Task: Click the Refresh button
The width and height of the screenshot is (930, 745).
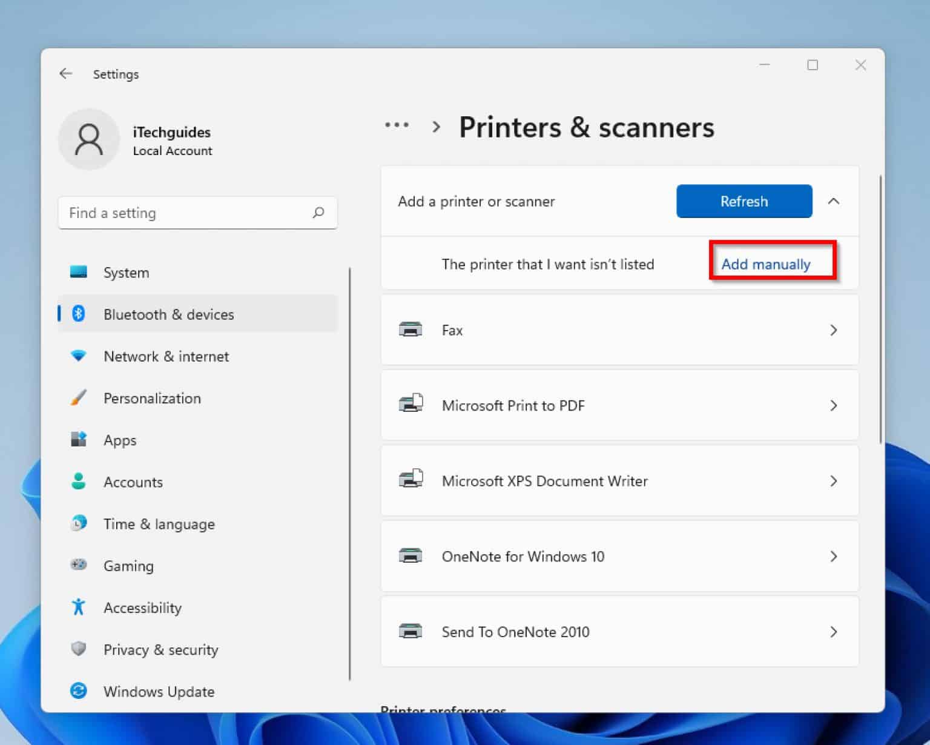Action: coord(744,201)
